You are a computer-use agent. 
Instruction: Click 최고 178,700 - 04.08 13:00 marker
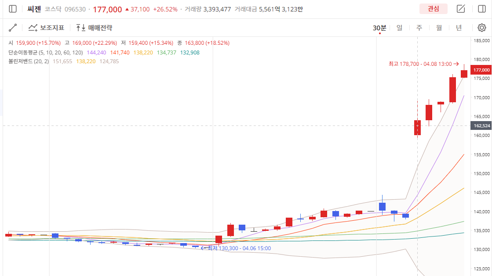[423, 64]
